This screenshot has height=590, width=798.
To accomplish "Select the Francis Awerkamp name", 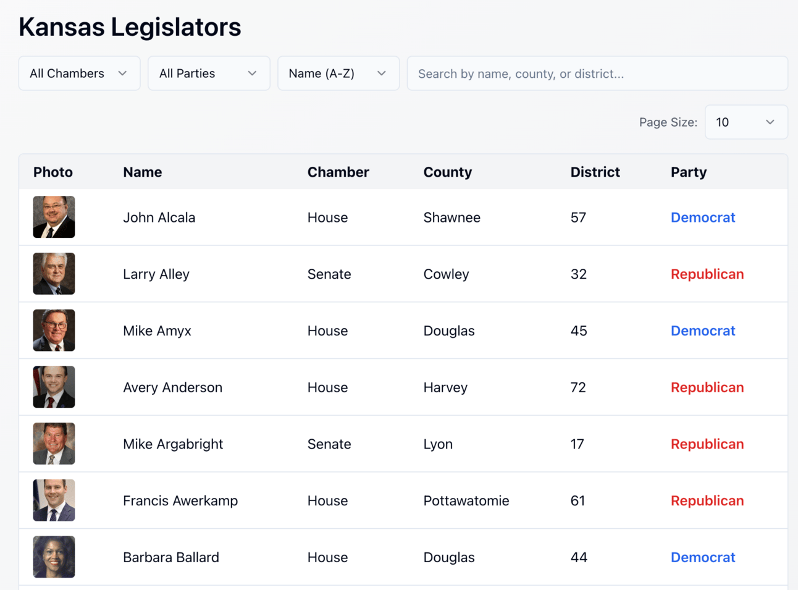I will pyautogui.click(x=180, y=500).
